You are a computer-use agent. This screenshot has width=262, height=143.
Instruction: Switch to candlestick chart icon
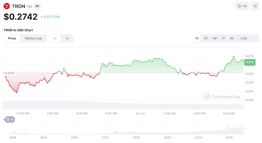coord(67,38)
